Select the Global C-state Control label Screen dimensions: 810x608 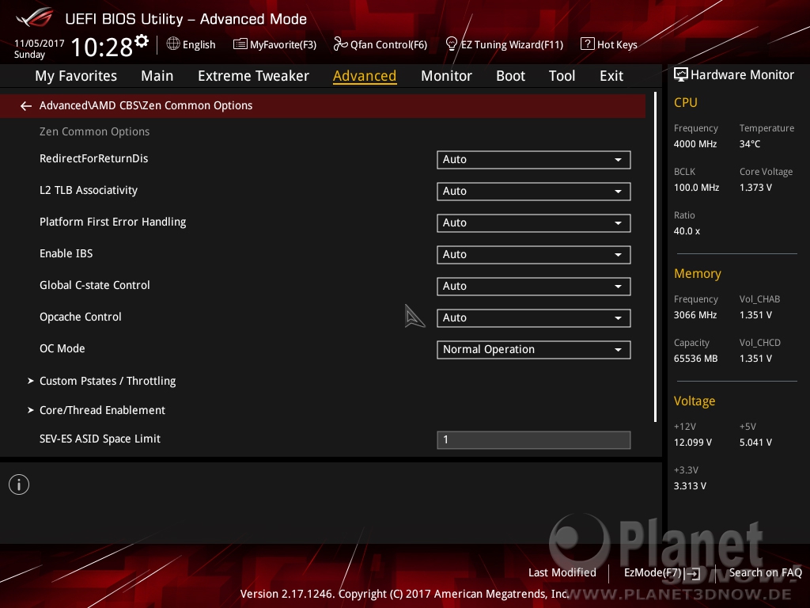pyautogui.click(x=95, y=285)
